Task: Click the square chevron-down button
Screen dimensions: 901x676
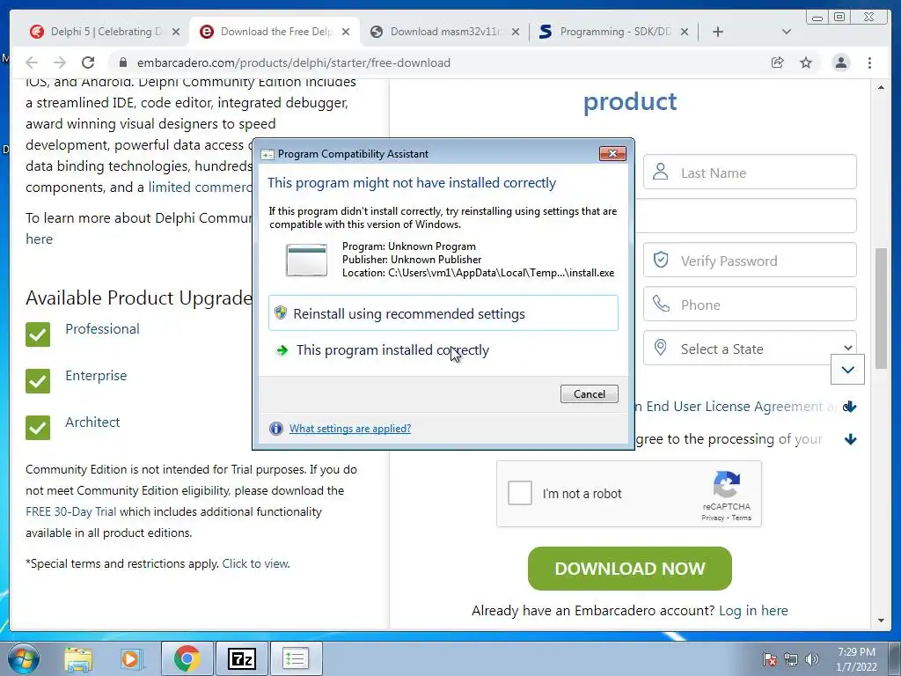Action: [x=847, y=370]
